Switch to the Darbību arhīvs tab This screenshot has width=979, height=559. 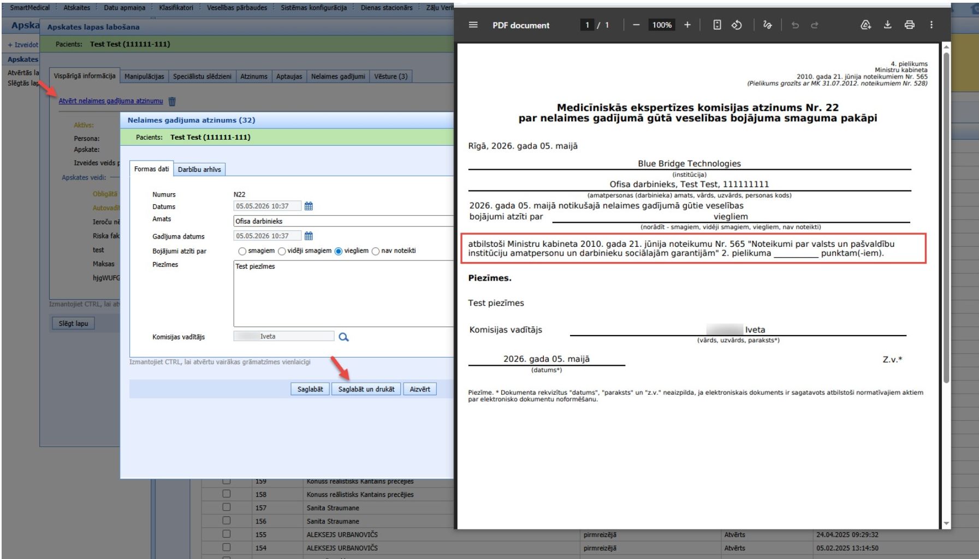tap(199, 170)
